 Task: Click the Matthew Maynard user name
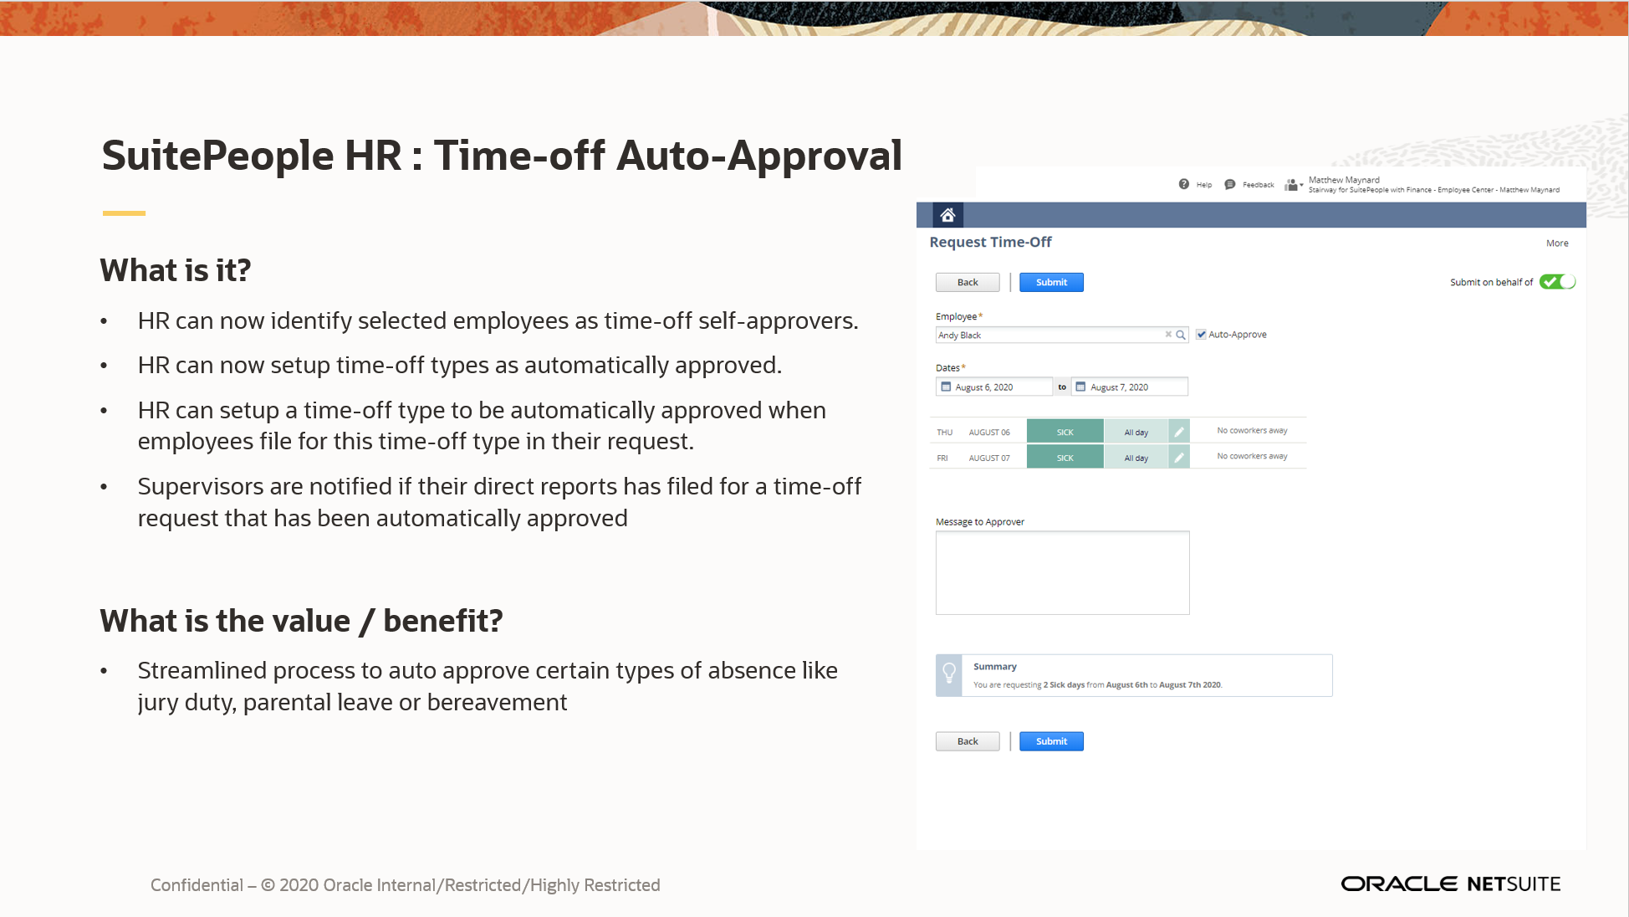[x=1344, y=180]
